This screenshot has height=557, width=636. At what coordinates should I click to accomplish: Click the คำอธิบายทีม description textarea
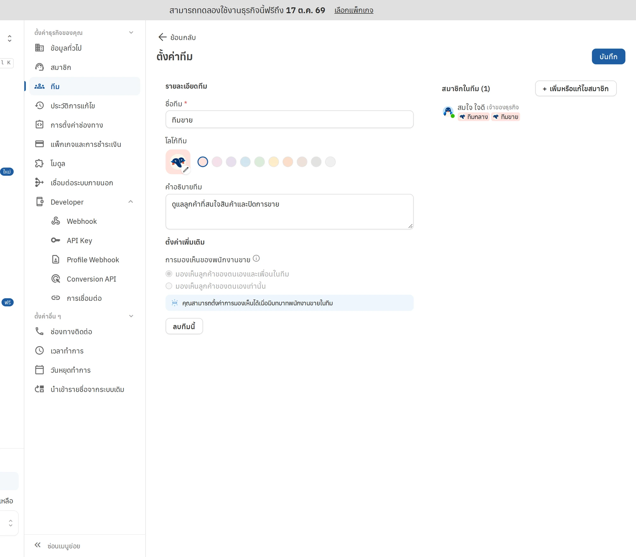[289, 212]
